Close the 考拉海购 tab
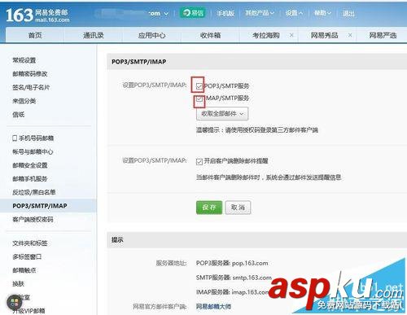407x315 pixels. click(x=291, y=35)
